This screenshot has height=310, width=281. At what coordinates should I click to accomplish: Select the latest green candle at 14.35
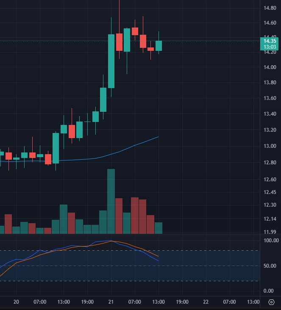coord(159,46)
